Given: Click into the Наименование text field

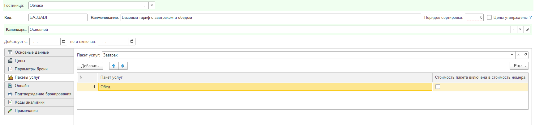Looking at the screenshot, I should pos(271,17).
